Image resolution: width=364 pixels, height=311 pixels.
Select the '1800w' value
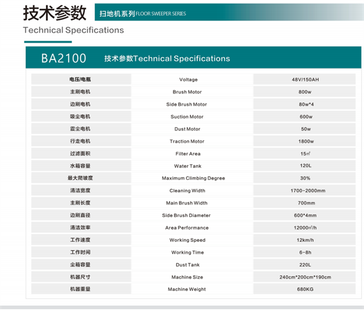[x=306, y=141]
